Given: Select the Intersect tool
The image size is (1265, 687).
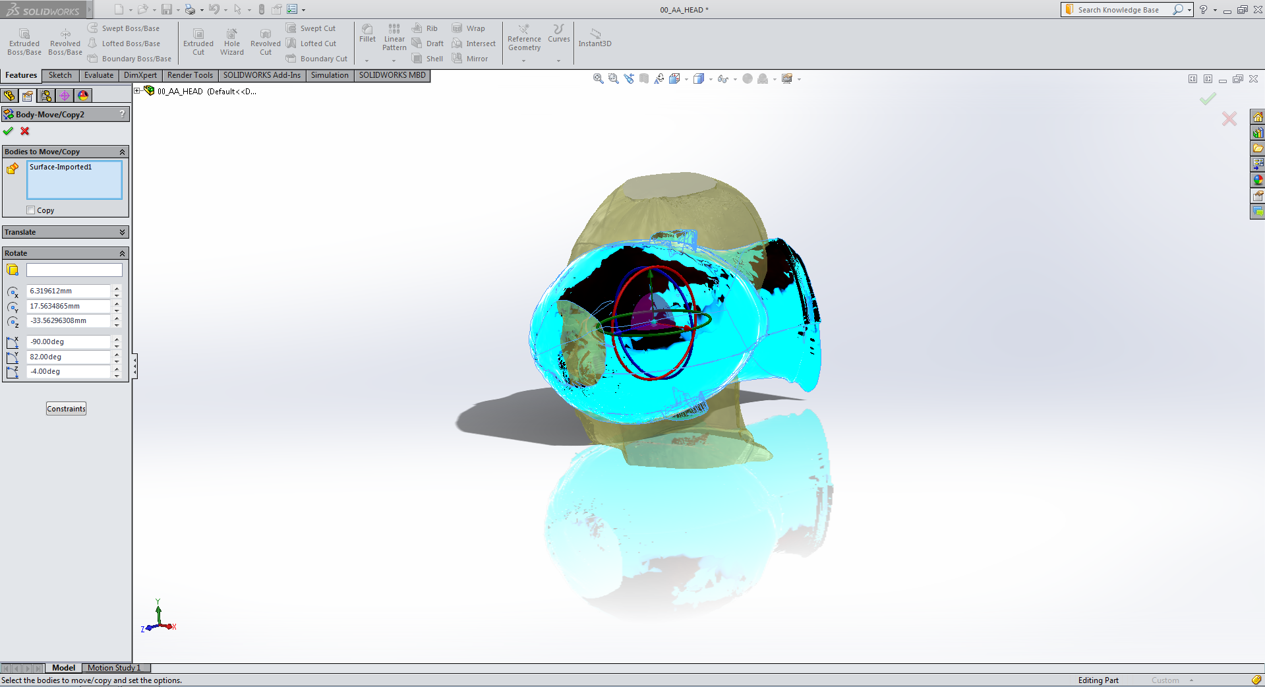Looking at the screenshot, I should [x=474, y=44].
